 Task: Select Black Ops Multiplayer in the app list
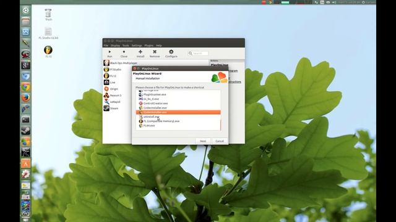pyautogui.click(x=124, y=63)
